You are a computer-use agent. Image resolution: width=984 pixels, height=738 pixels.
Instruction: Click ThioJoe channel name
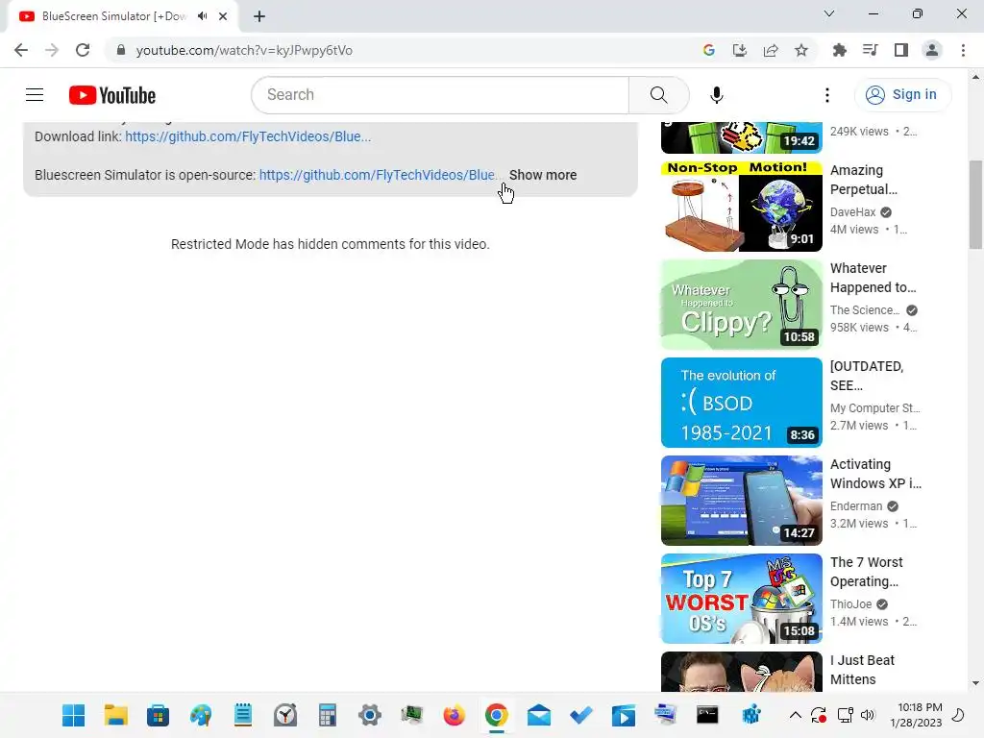(x=851, y=603)
